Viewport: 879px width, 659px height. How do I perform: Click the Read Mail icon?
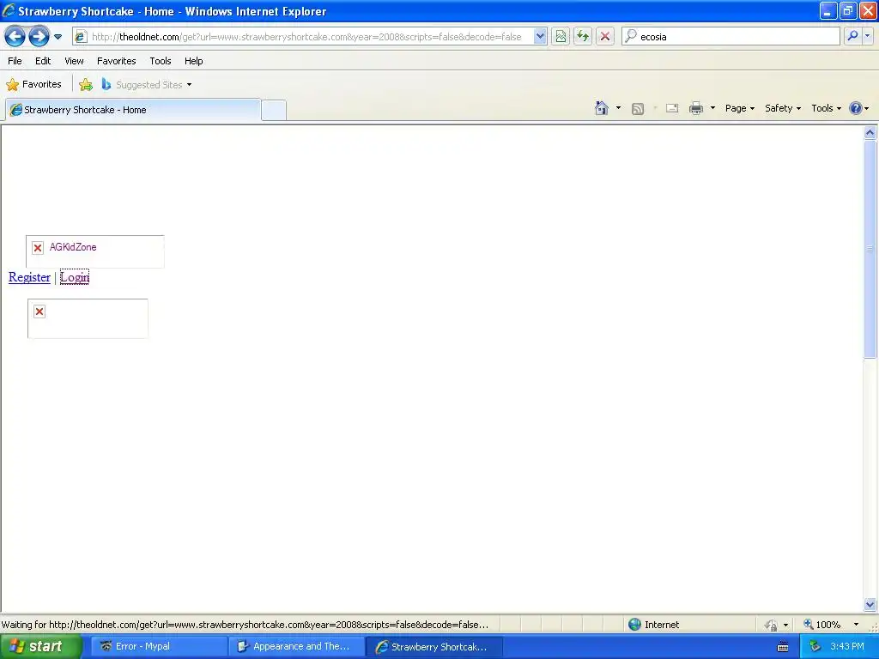(672, 109)
